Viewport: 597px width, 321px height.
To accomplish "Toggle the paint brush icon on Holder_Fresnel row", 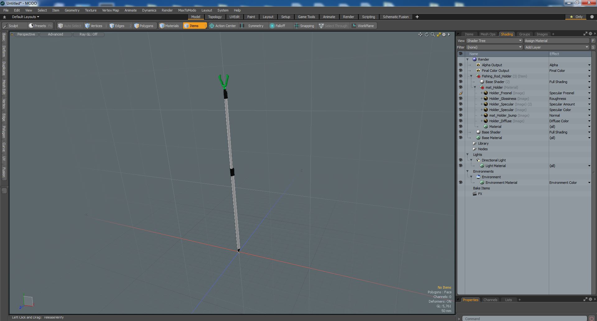I will [x=460, y=93].
